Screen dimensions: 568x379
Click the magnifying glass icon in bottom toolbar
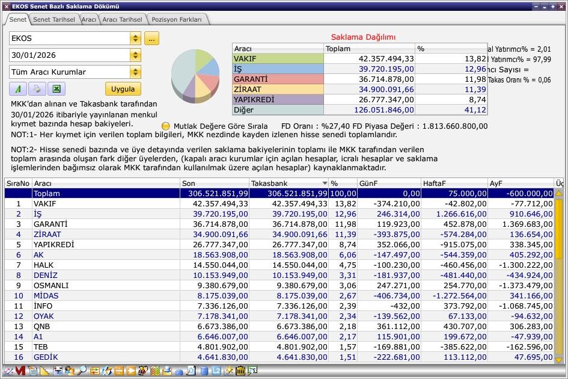pyautogui.click(x=82, y=371)
